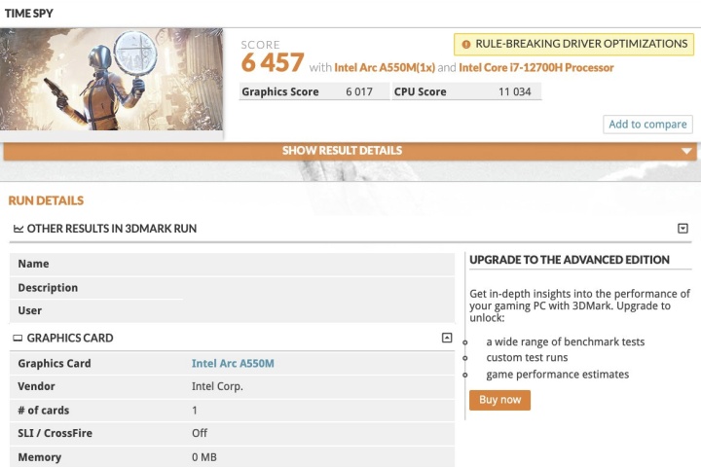Click the overall score 6 457
Viewport: 701px width, 467px height.
pyautogui.click(x=272, y=64)
